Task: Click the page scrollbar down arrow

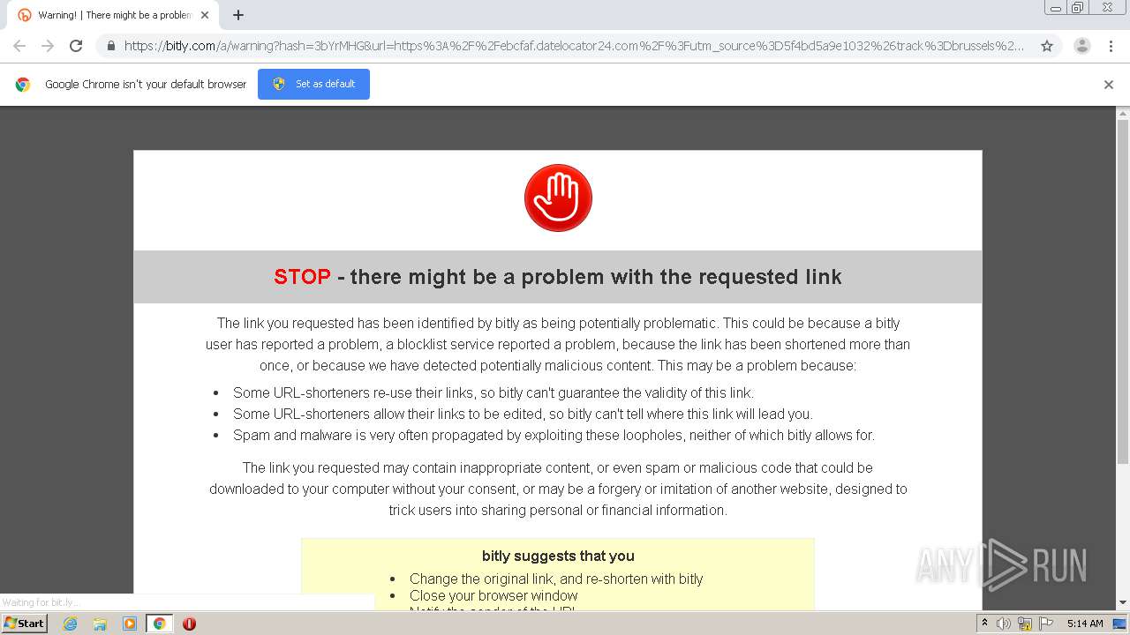Action: tap(1123, 602)
